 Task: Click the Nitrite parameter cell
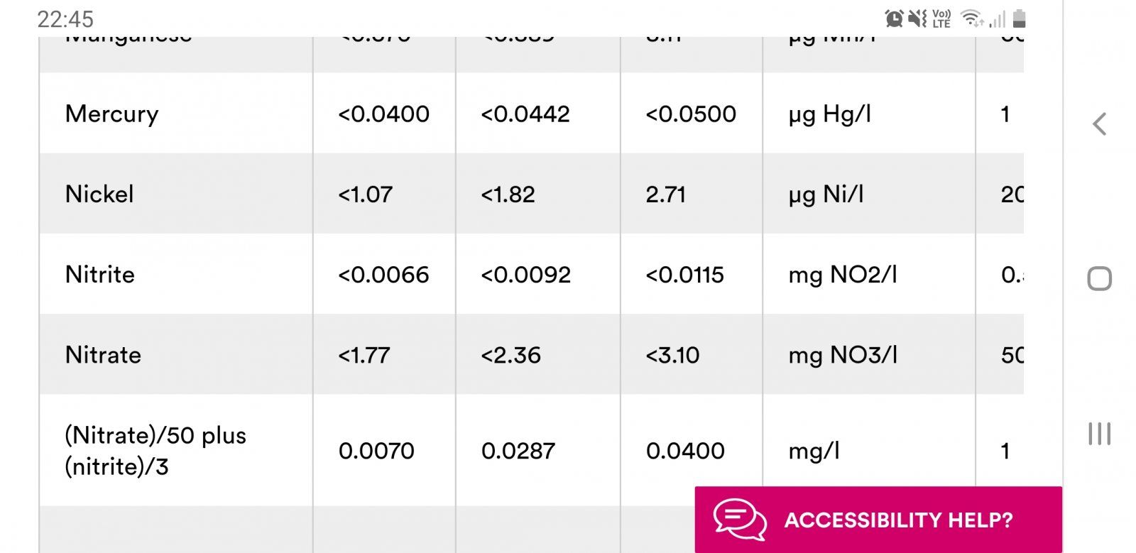pyautogui.click(x=176, y=274)
